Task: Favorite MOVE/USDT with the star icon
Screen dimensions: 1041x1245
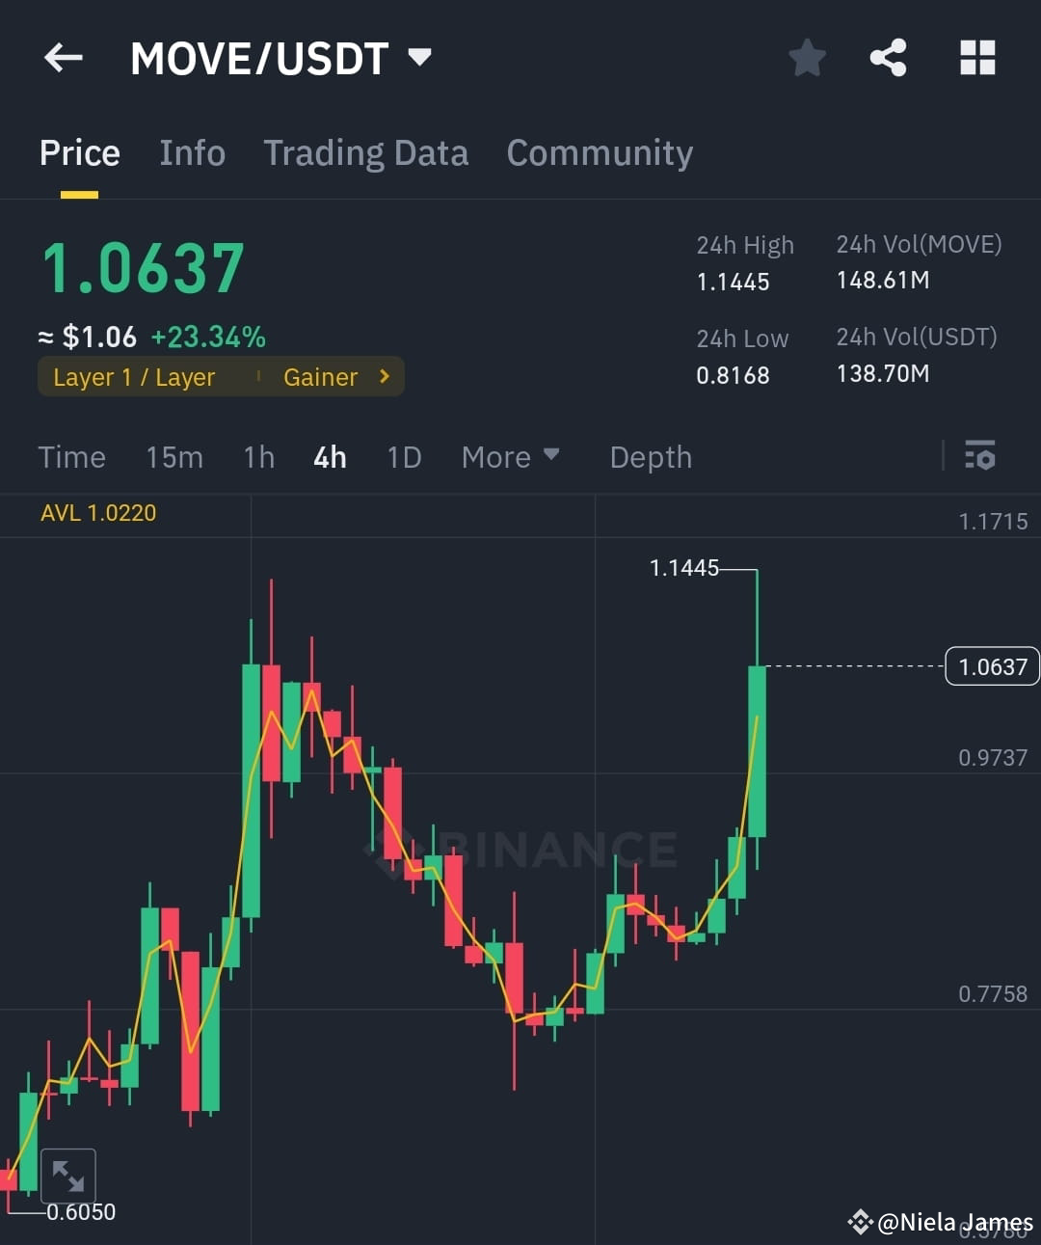Action: pyautogui.click(x=807, y=57)
